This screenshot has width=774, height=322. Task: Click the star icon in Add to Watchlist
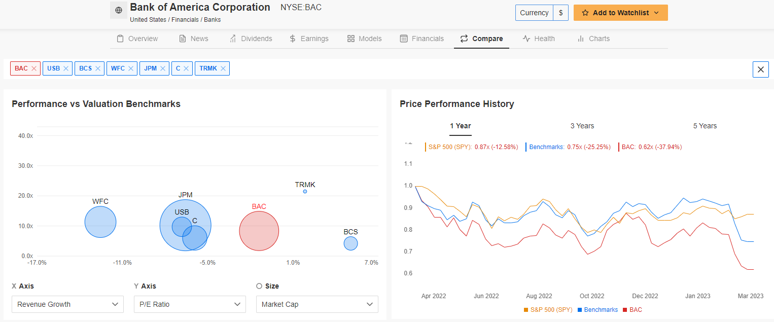pyautogui.click(x=585, y=13)
